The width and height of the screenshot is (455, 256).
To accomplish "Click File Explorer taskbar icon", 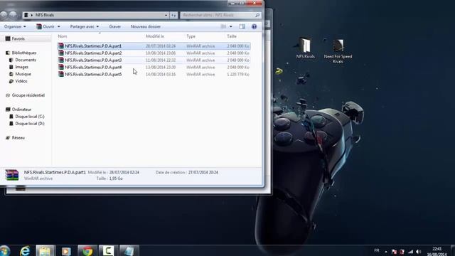I will tap(45, 251).
